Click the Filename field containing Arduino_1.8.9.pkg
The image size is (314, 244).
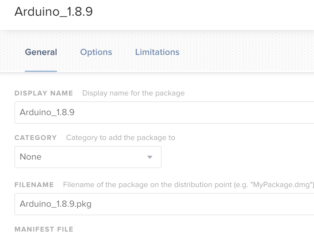pos(164,204)
